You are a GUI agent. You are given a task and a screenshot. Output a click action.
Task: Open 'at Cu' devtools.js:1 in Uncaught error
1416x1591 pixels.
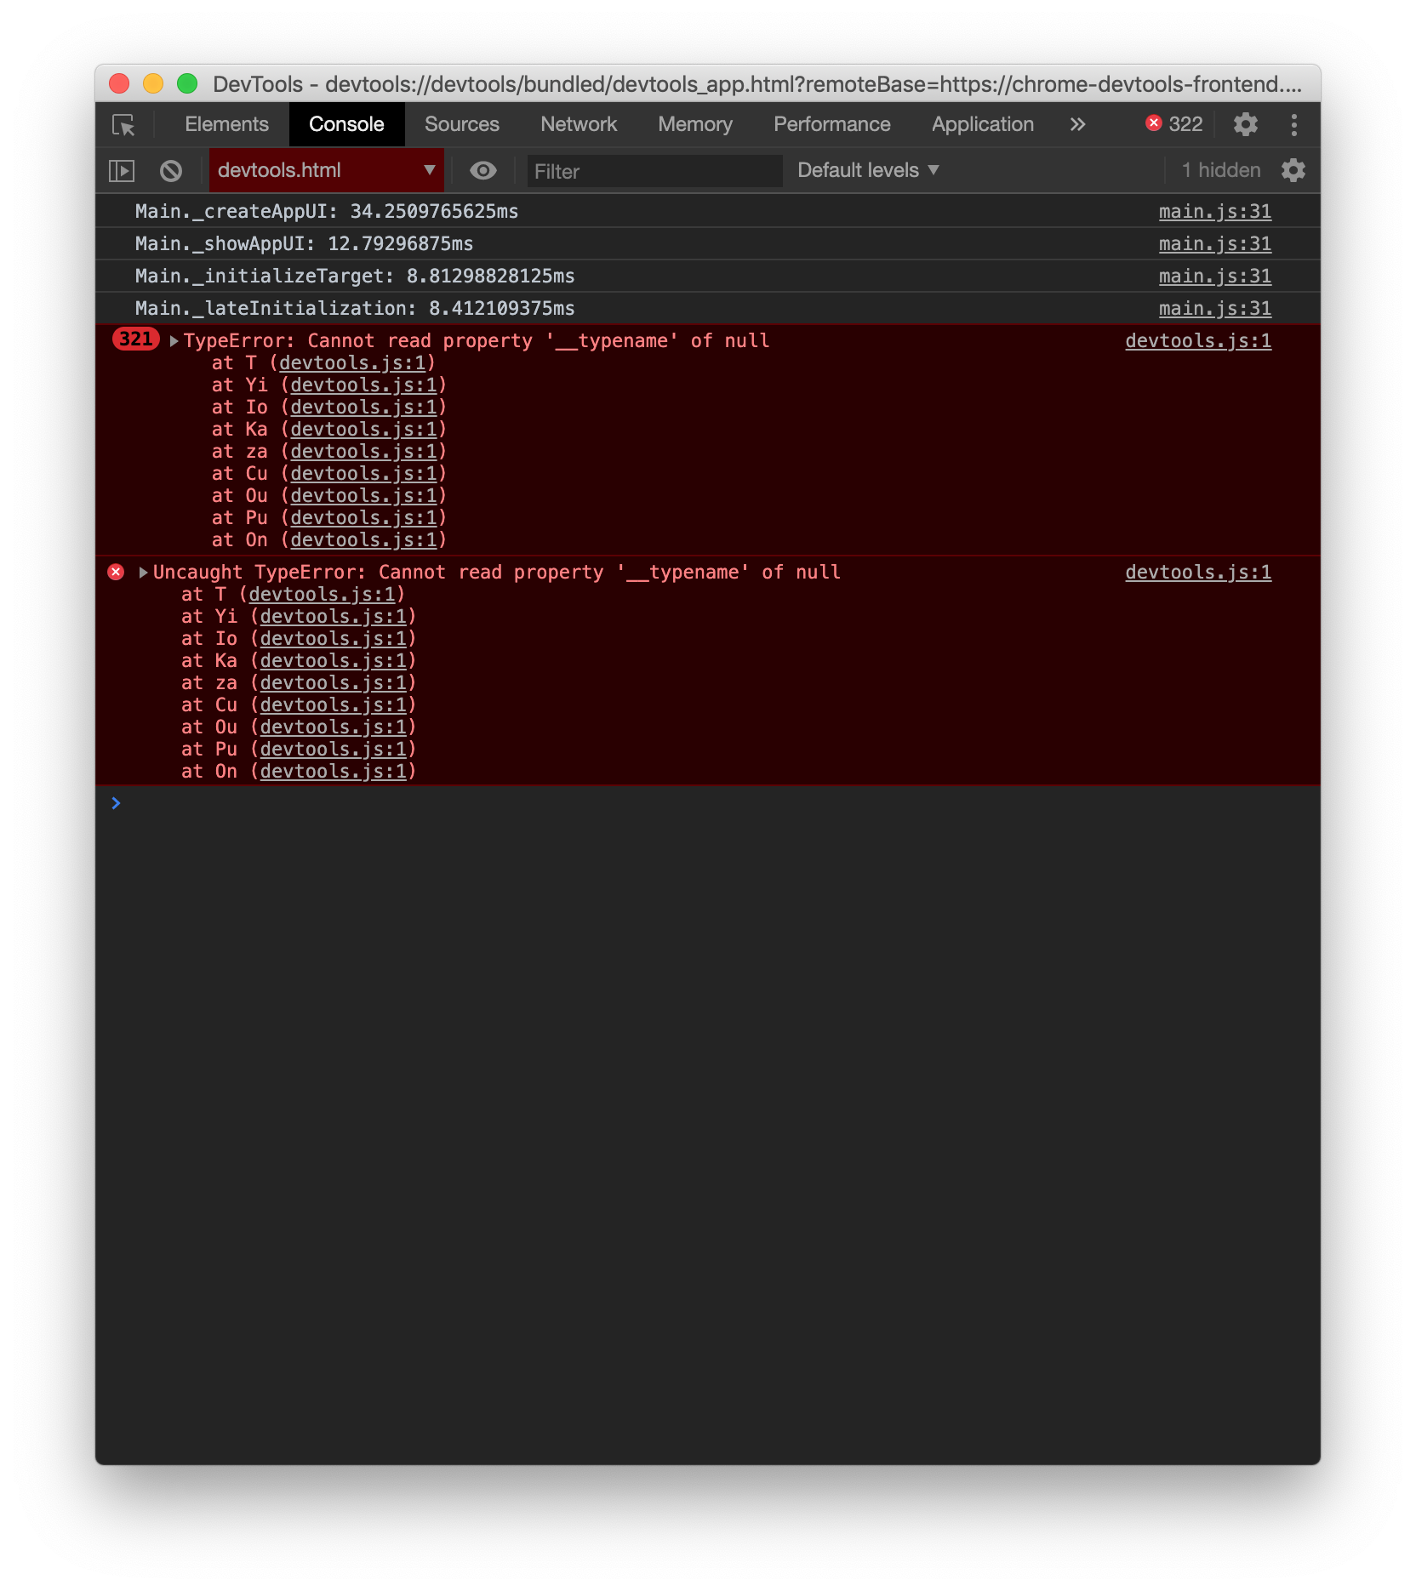click(333, 705)
